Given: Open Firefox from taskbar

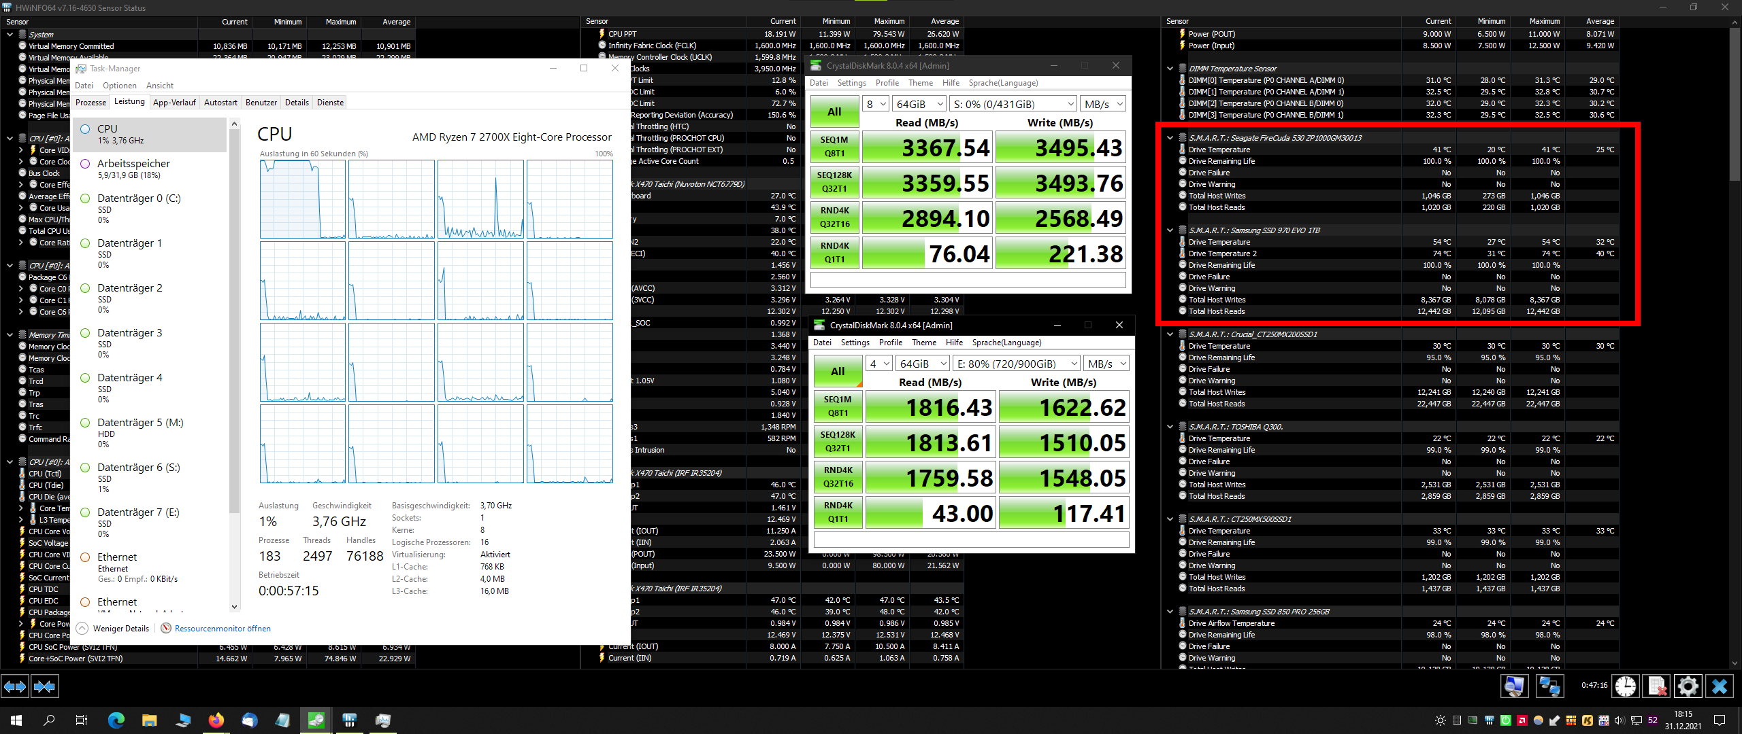Looking at the screenshot, I should [216, 720].
